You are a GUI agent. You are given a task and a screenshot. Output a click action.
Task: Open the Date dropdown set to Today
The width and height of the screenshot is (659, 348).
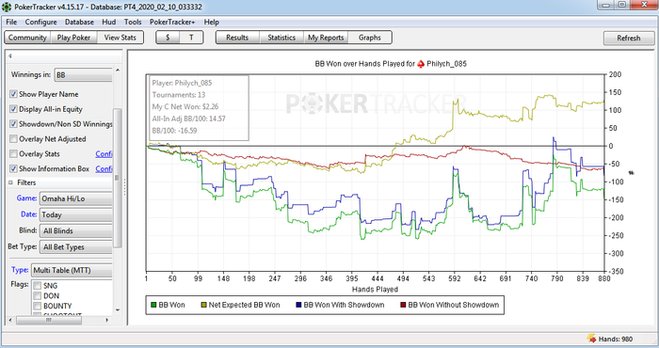(76, 214)
